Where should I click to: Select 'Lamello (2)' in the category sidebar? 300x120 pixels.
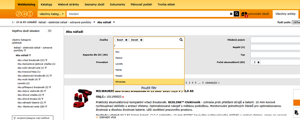(23, 83)
